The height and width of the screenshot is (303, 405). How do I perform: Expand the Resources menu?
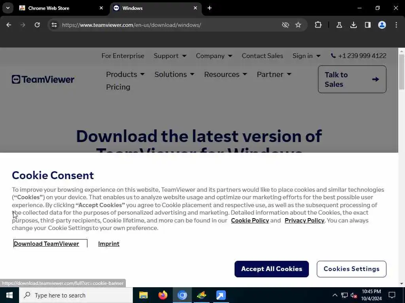225,74
